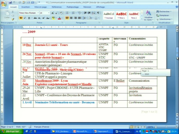
Task: Cut selection with the scissors icon
Action: [13, 12]
